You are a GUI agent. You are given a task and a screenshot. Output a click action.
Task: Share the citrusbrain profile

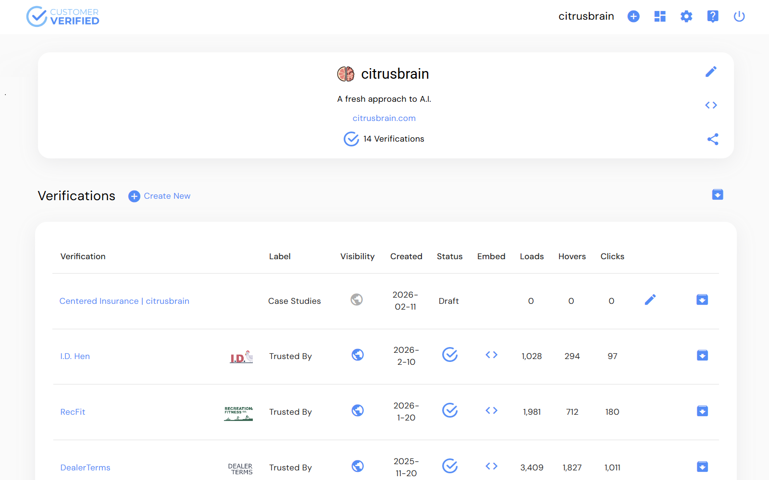pyautogui.click(x=713, y=139)
